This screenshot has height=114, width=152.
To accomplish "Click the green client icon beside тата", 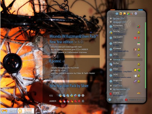I will click(x=139, y=55).
